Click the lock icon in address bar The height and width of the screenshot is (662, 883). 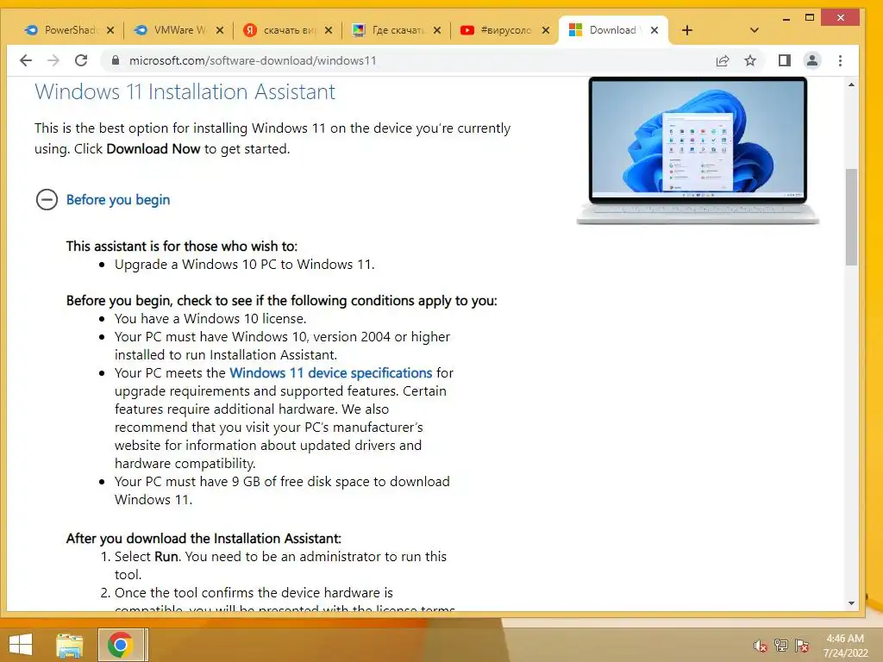point(116,60)
